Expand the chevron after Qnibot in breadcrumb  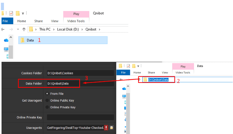coord(99,29)
